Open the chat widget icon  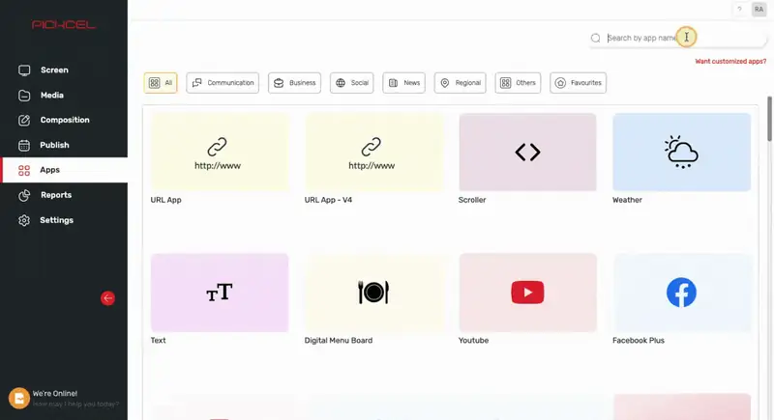click(x=19, y=398)
